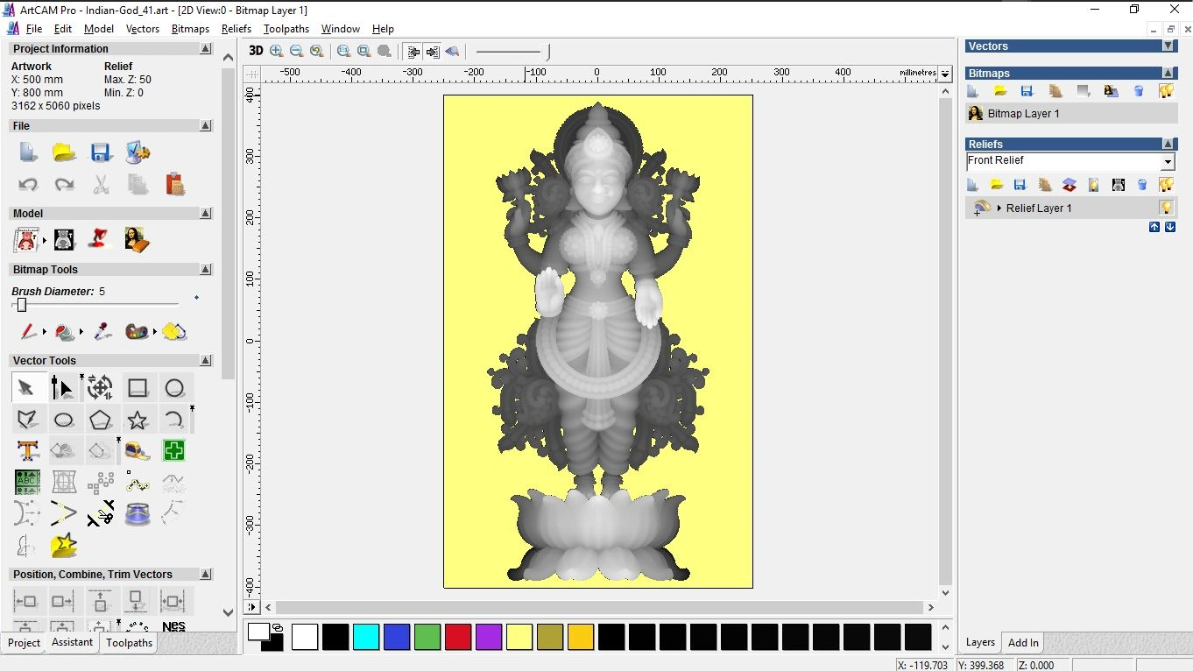Select Bitmap Layer 1 in Bitmaps list

[x=1023, y=114]
